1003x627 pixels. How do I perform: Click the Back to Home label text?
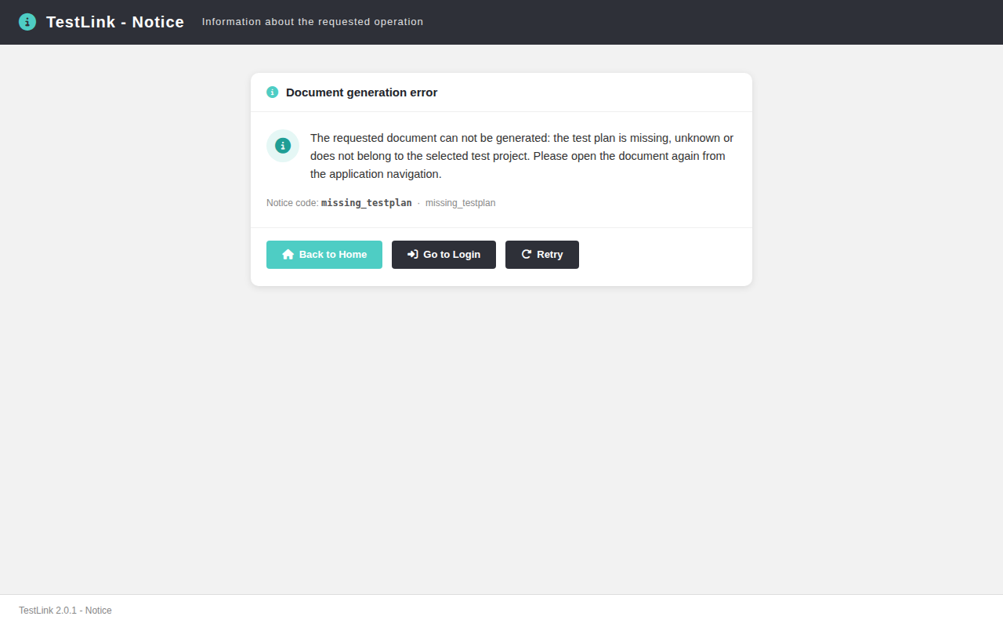(x=333, y=255)
